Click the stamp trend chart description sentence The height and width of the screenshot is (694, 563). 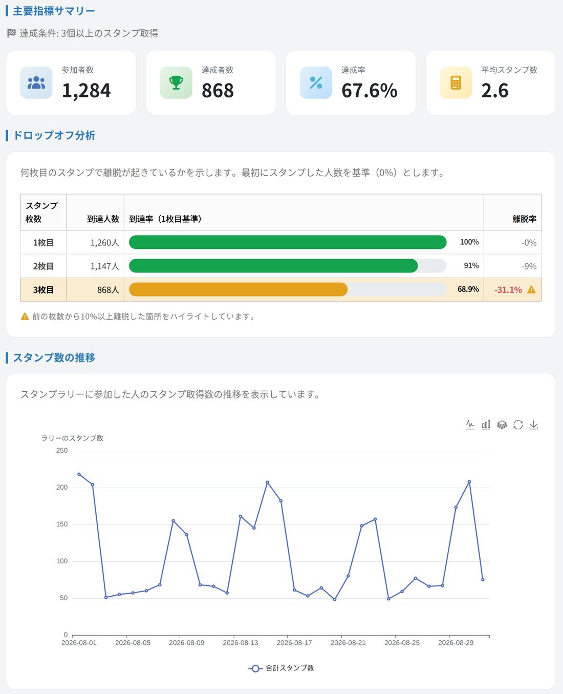coord(171,394)
